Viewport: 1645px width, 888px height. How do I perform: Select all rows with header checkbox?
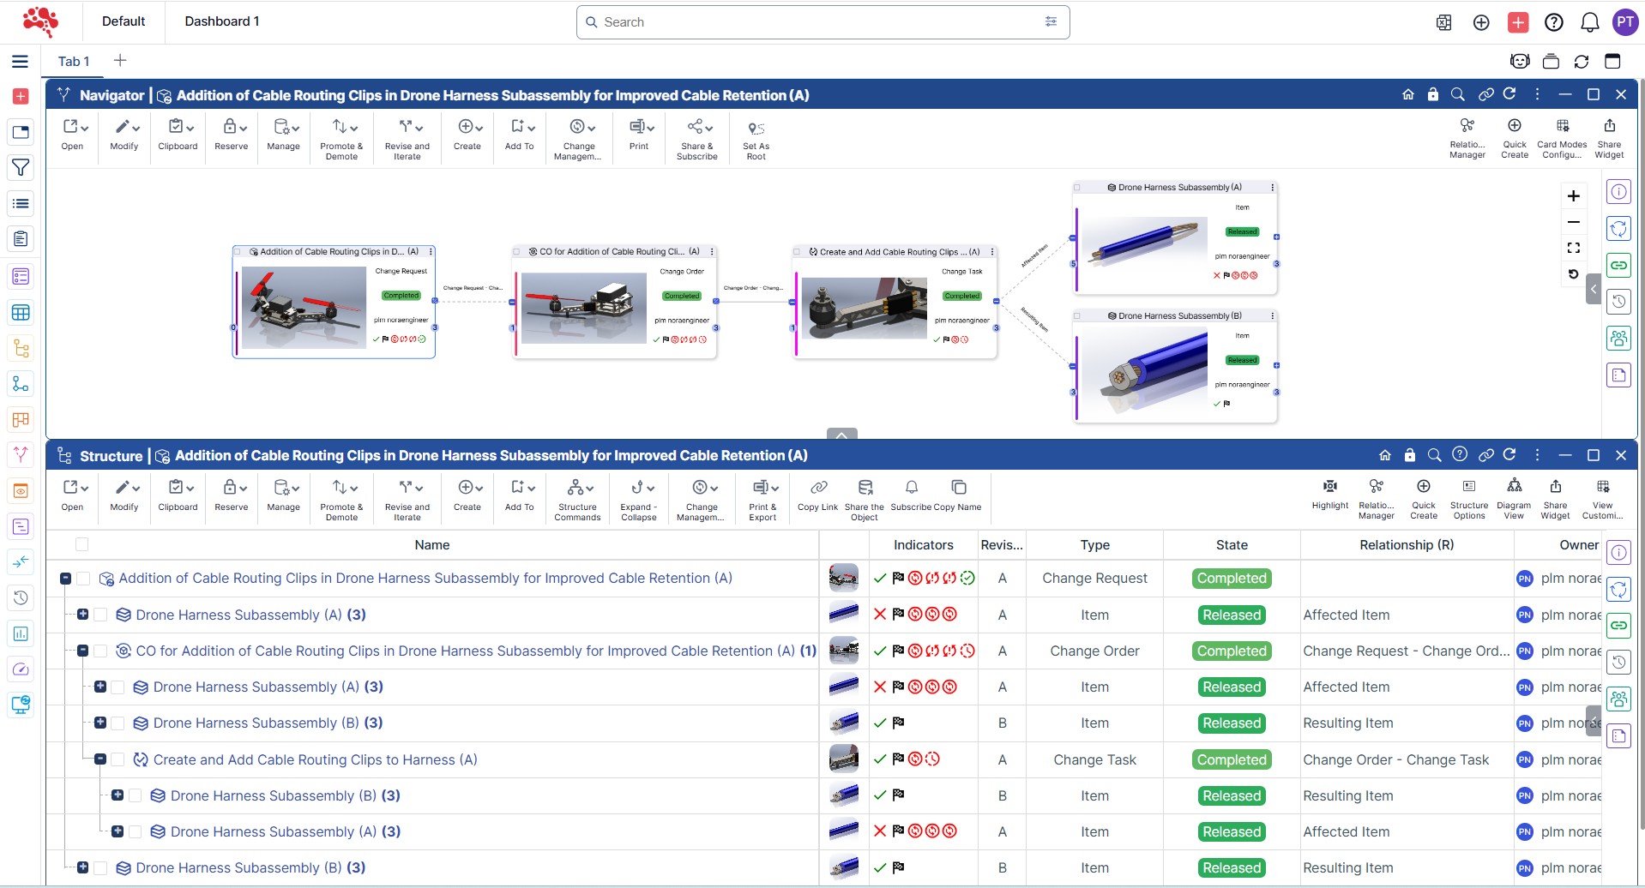point(82,544)
